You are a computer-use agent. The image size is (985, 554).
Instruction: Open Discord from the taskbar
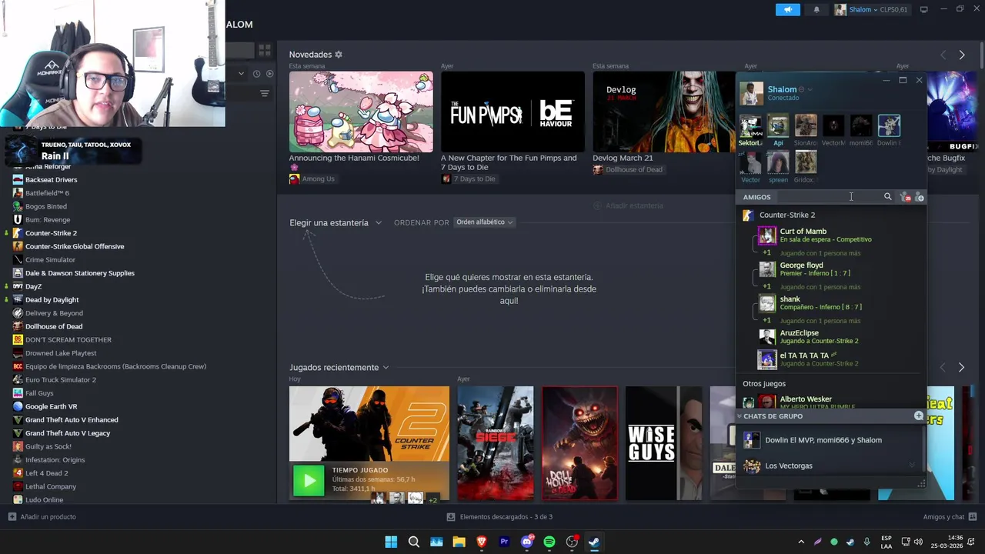[527, 542]
